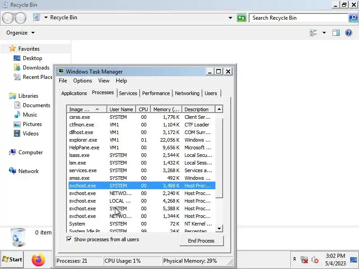The width and height of the screenshot is (359, 269).
Task: Click the Forward arrow in Recycle Bin window
Action: point(20,18)
